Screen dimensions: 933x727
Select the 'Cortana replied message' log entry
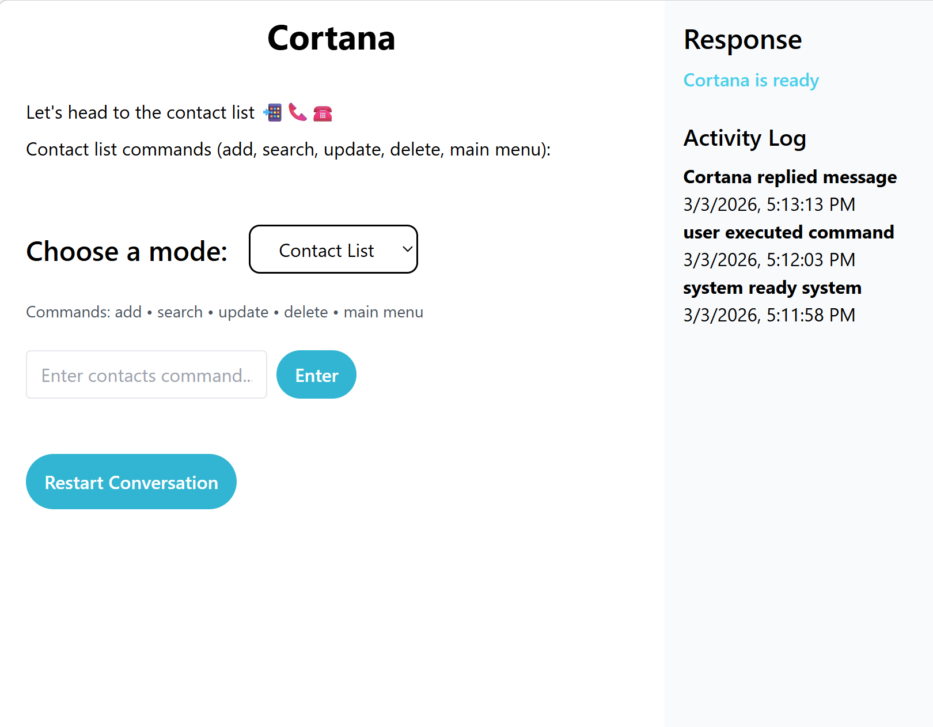click(x=790, y=177)
